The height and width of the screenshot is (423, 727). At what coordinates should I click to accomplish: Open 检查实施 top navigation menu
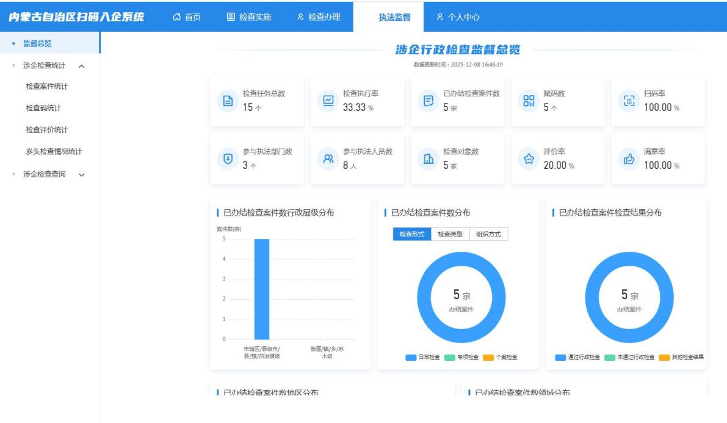pos(249,17)
